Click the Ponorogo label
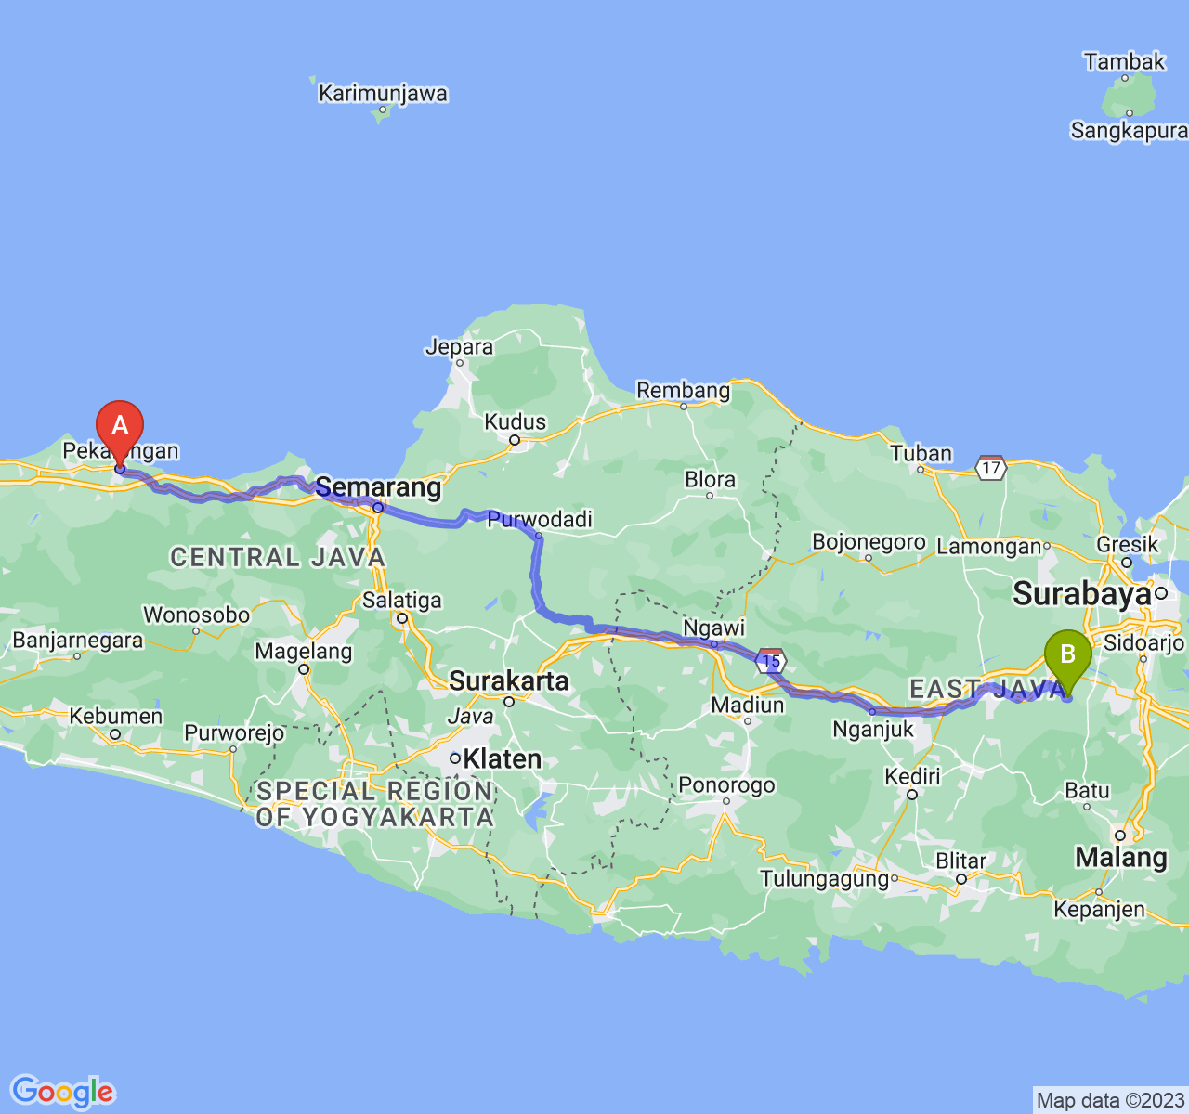This screenshot has height=1114, width=1189. (726, 785)
